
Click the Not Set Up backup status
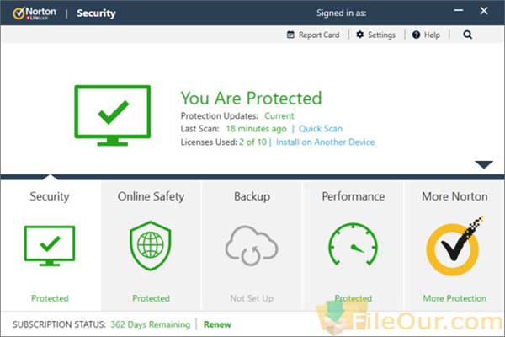[252, 298]
